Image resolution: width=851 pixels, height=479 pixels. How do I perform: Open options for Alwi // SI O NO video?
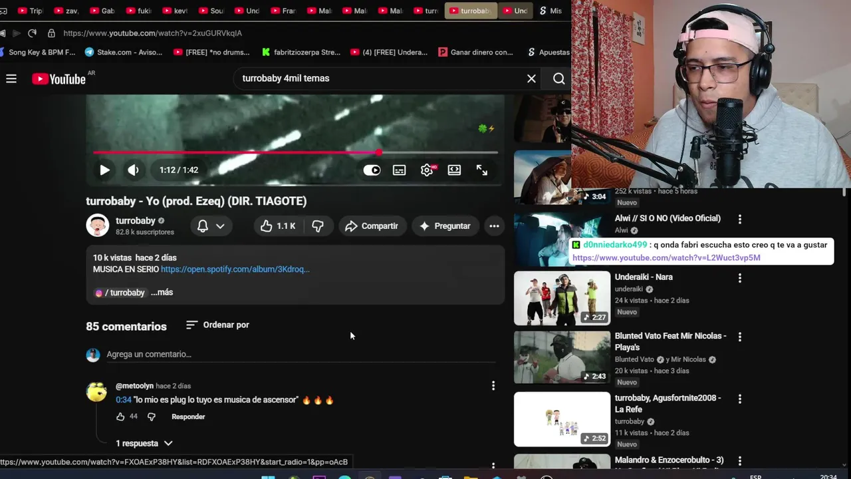click(739, 219)
